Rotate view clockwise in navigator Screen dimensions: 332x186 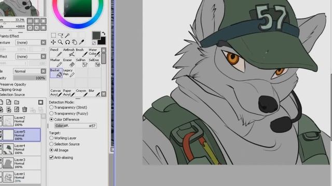tap(37, 27)
